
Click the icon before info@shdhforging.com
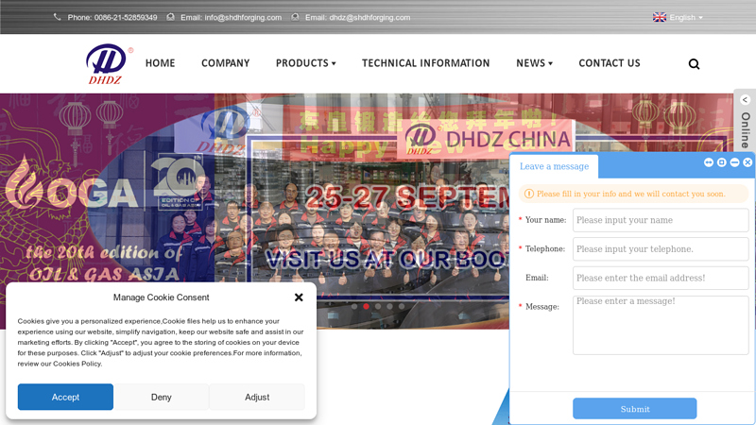click(171, 17)
